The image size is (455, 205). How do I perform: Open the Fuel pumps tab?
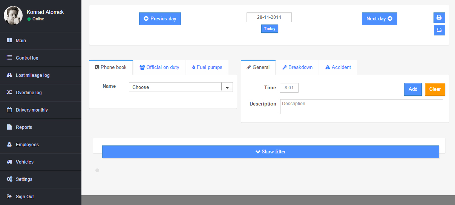pos(207,67)
